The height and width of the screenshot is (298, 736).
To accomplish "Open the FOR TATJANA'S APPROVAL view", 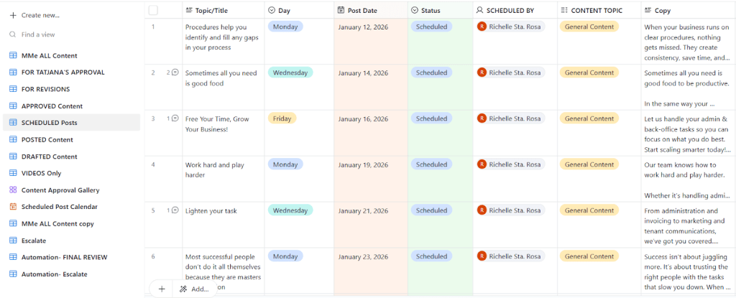I will click(63, 73).
